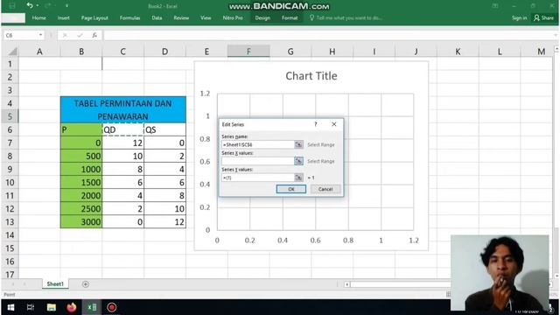Click the Series X values field
560x315 pixels.
click(257, 161)
